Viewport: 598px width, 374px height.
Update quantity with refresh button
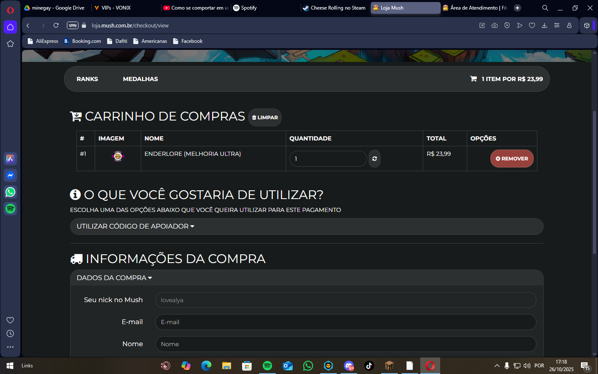pos(375,159)
